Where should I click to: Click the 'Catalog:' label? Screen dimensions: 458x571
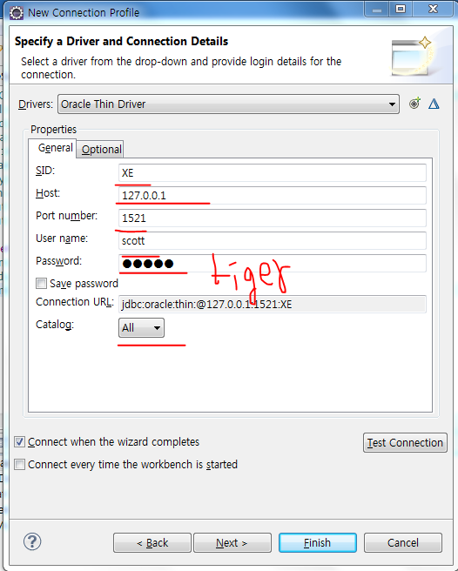tap(55, 325)
